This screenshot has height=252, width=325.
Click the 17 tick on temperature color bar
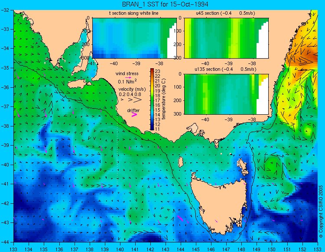point(158,100)
